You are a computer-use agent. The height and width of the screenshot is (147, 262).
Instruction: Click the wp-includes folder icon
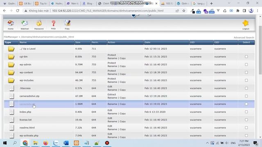click(11, 80)
